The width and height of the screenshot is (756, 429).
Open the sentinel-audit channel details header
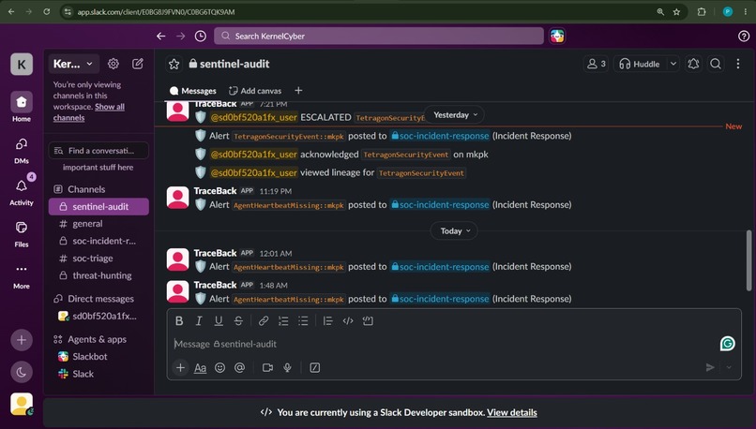click(230, 64)
